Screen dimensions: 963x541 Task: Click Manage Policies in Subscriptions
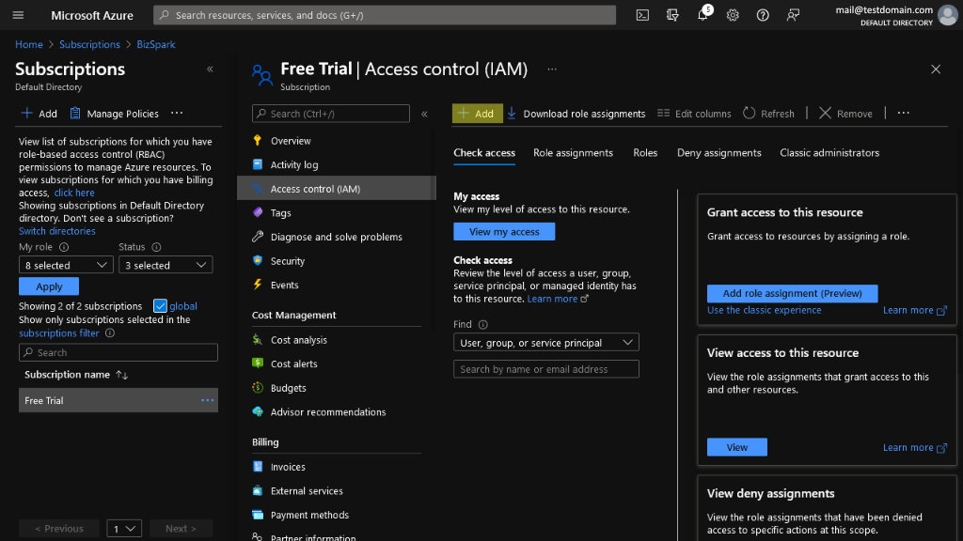coord(114,114)
